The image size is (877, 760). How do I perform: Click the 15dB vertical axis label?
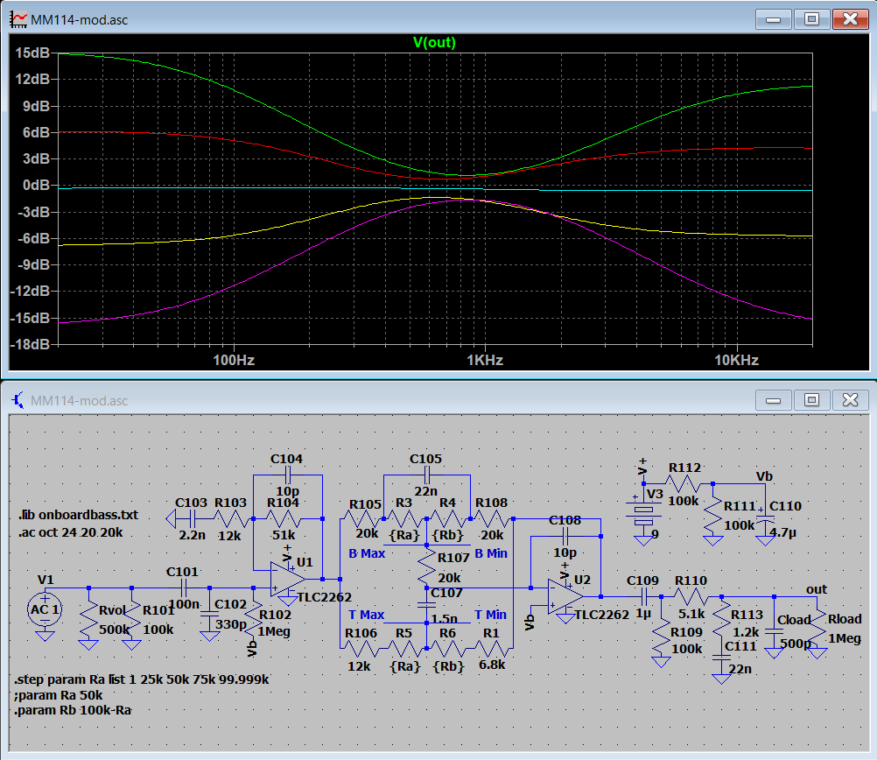point(32,53)
